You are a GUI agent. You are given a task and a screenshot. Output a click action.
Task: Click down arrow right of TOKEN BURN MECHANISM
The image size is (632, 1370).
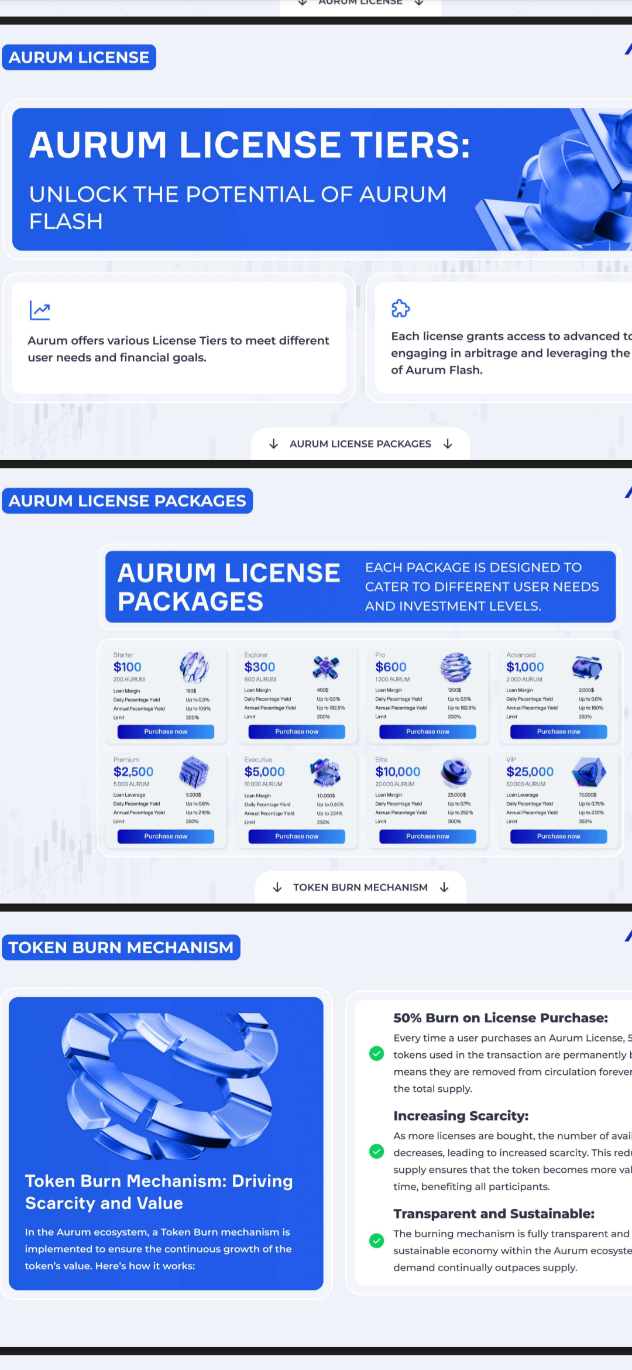[x=444, y=887]
